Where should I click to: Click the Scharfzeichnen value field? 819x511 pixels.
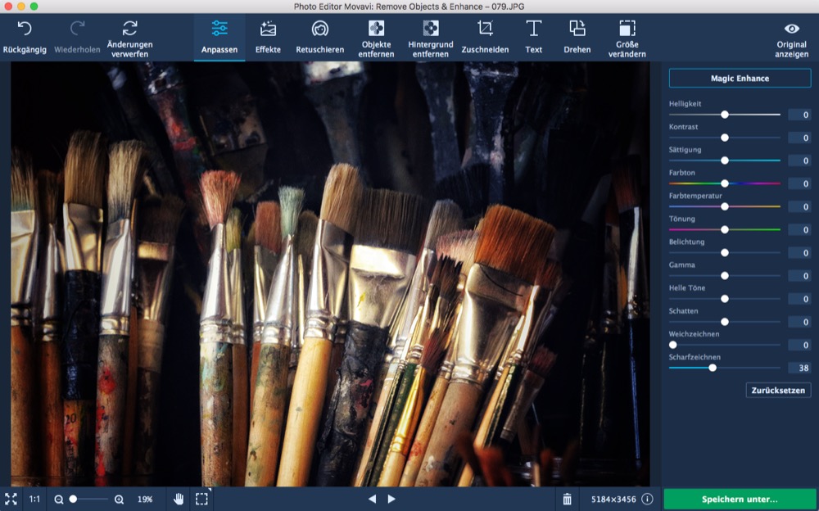point(799,369)
